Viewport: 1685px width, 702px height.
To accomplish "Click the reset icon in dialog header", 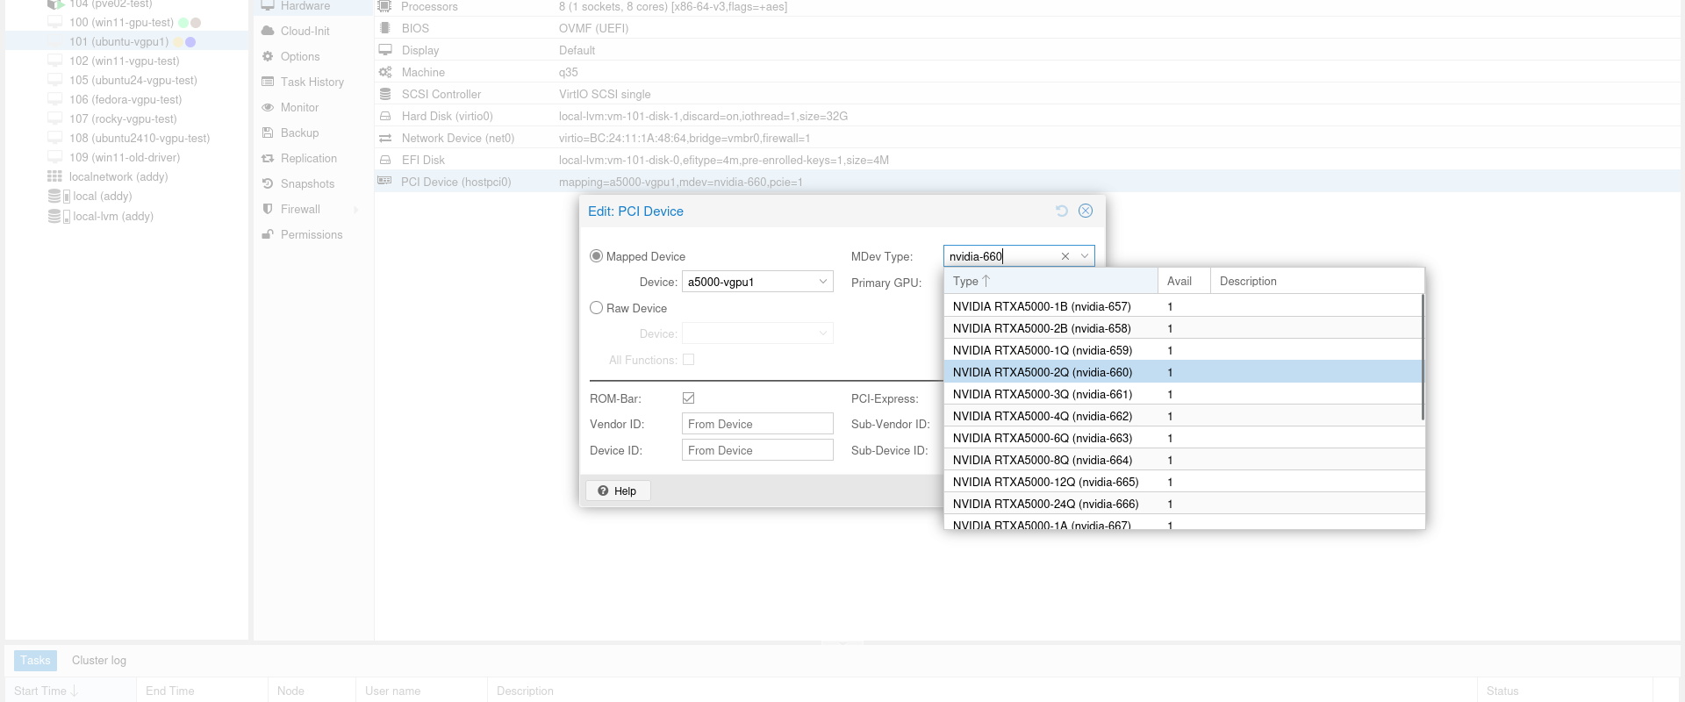I will point(1062,211).
